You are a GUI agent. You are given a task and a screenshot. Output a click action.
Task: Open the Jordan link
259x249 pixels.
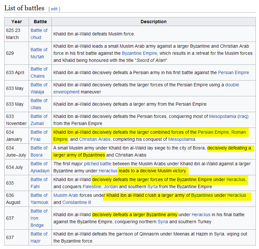tap(111, 187)
